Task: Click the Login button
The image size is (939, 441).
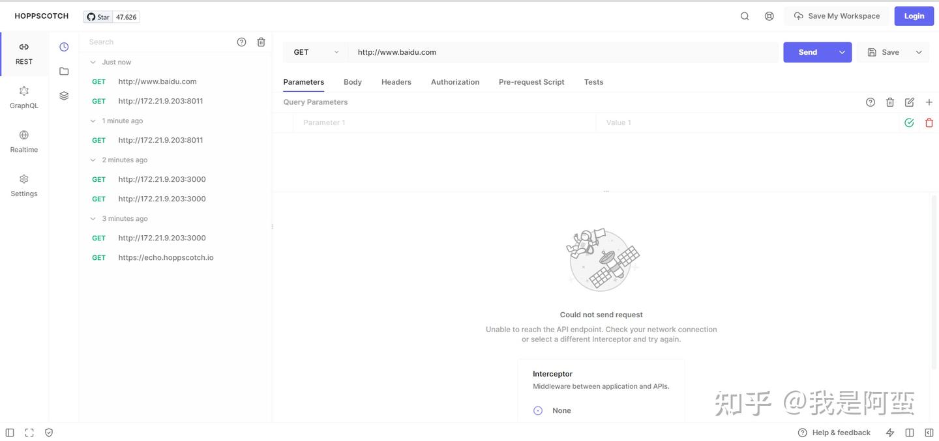Action: (914, 16)
